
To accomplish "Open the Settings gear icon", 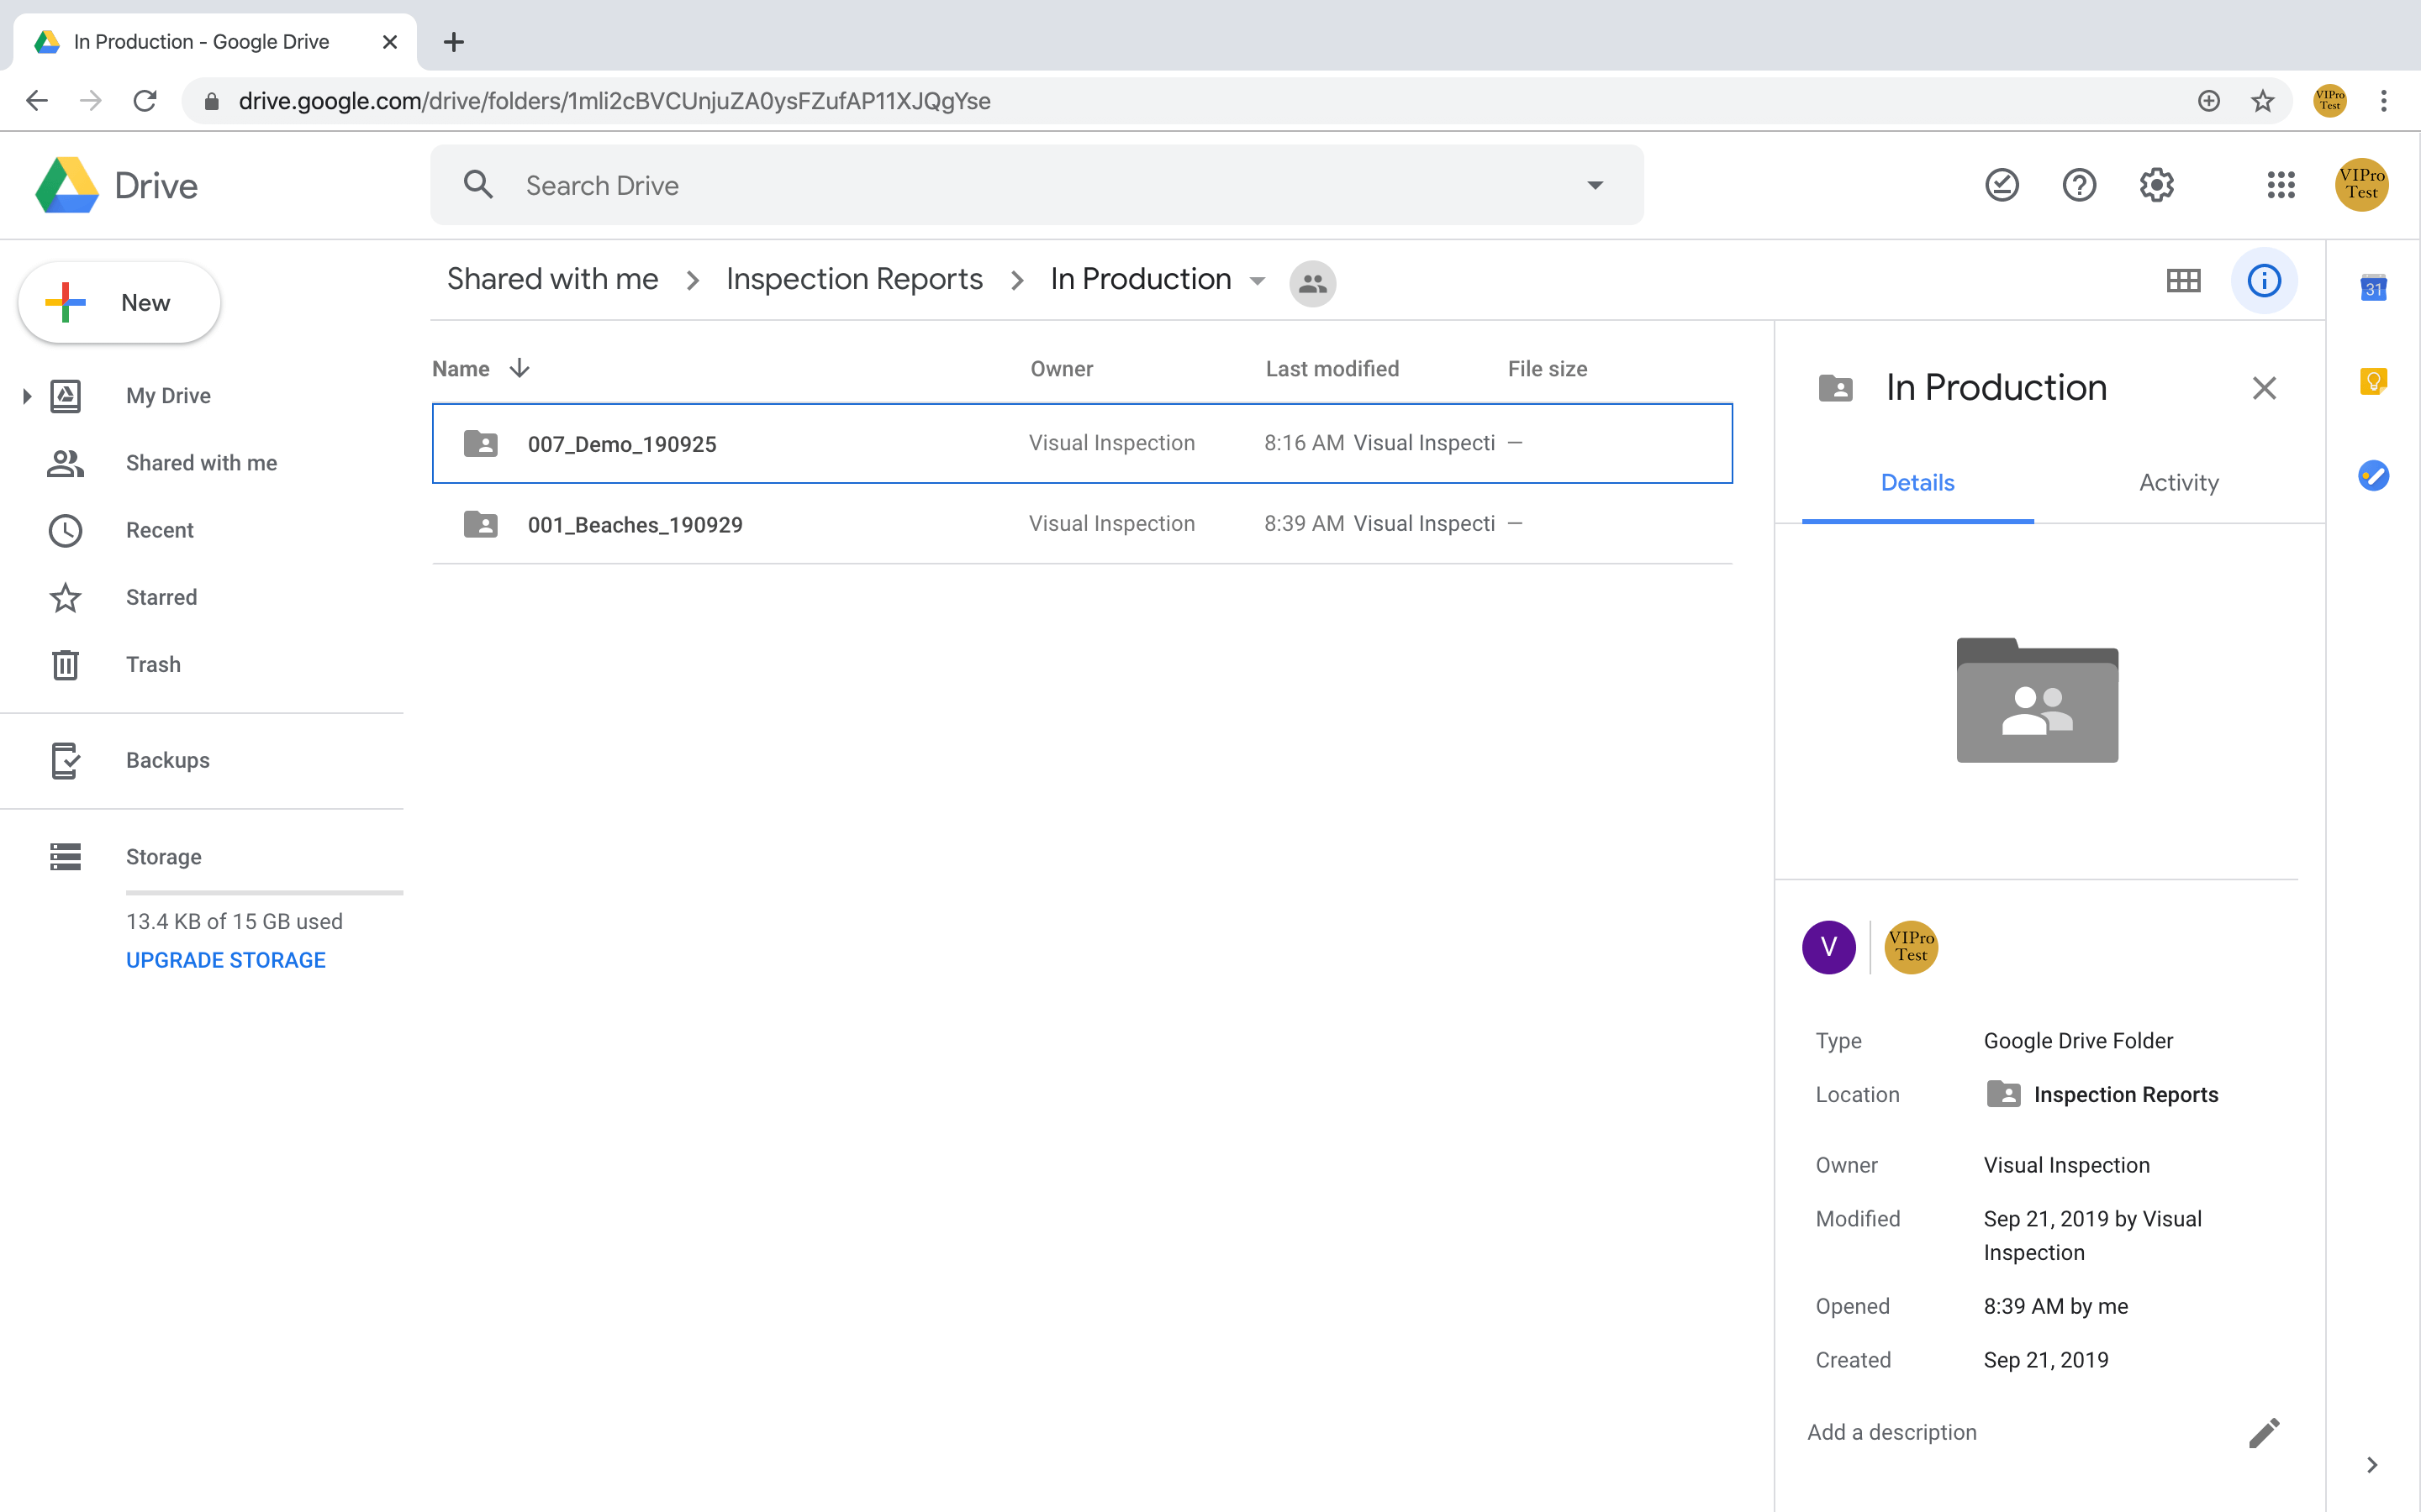I will click(x=2157, y=185).
